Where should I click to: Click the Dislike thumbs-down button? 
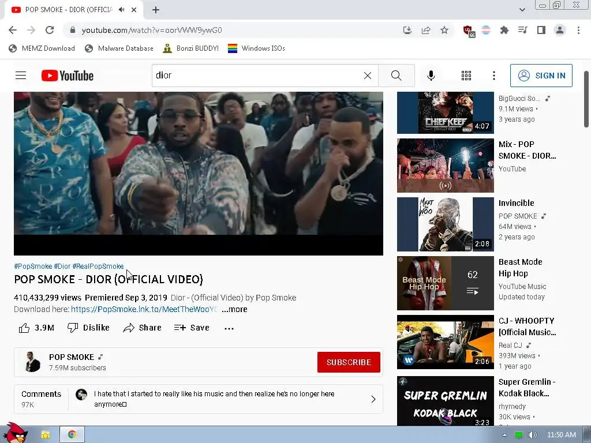pyautogui.click(x=88, y=328)
